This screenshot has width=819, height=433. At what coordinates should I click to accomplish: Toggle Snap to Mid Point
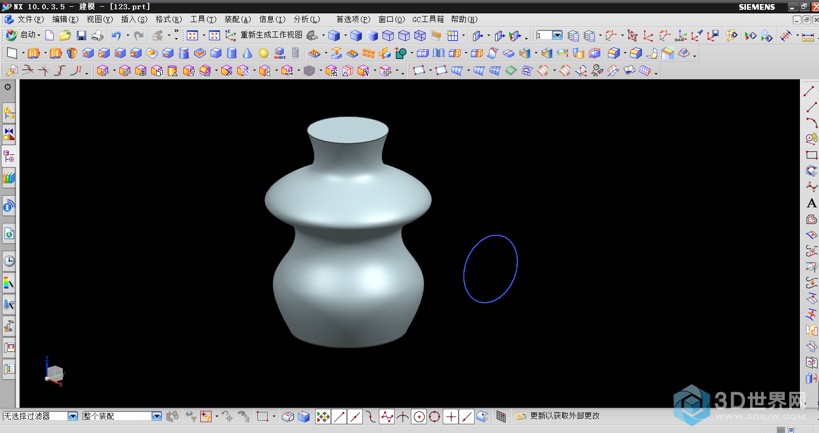pos(355,417)
